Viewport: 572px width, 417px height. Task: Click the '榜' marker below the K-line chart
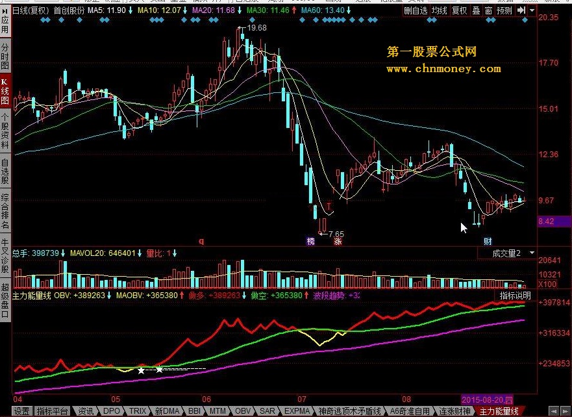(310, 241)
